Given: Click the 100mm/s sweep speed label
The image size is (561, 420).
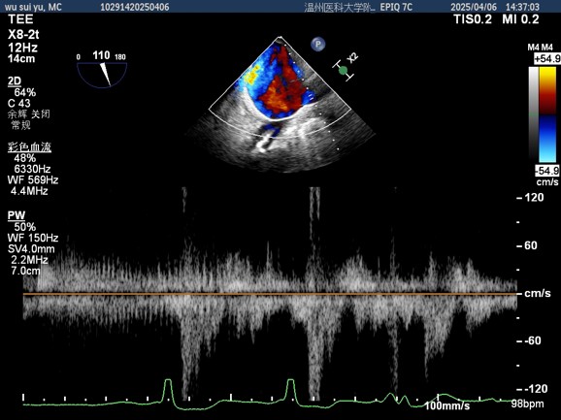Looking at the screenshot, I should (x=446, y=406).
